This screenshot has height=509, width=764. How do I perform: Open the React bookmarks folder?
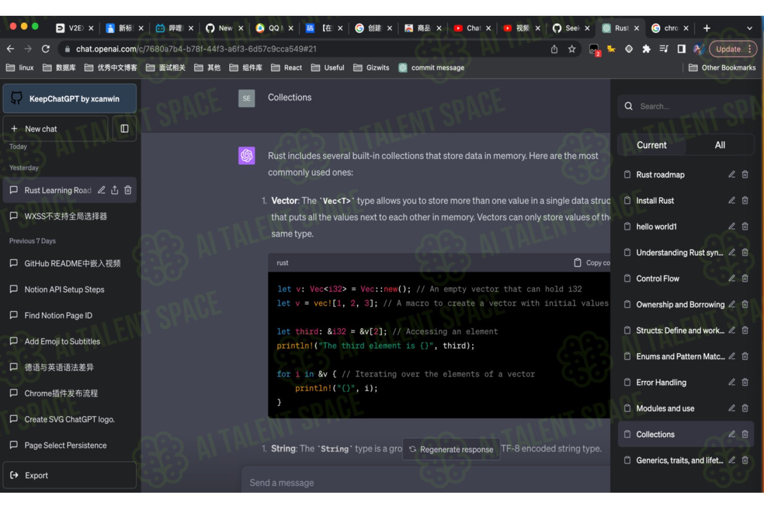287,68
